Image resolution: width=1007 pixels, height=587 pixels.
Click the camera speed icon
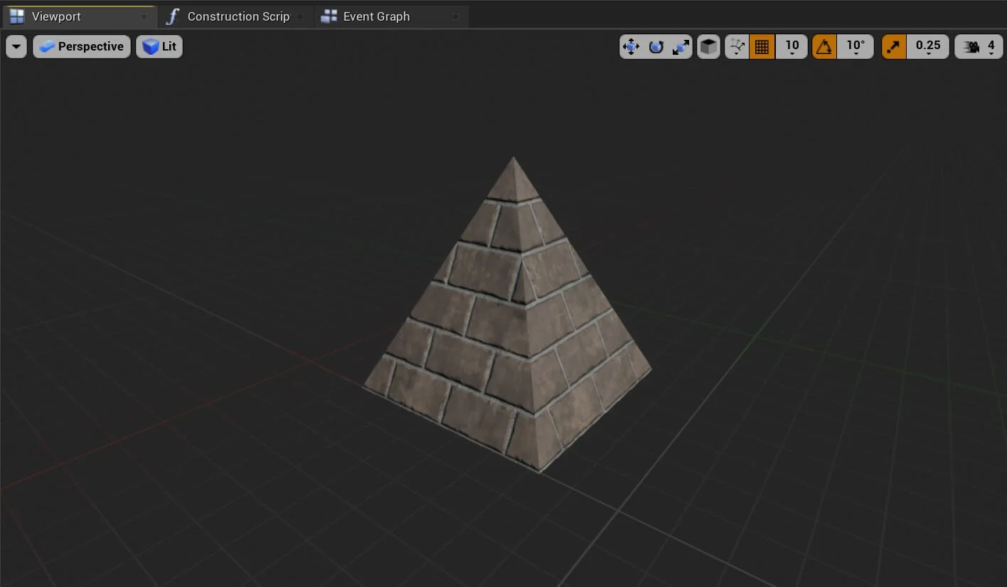pos(971,47)
